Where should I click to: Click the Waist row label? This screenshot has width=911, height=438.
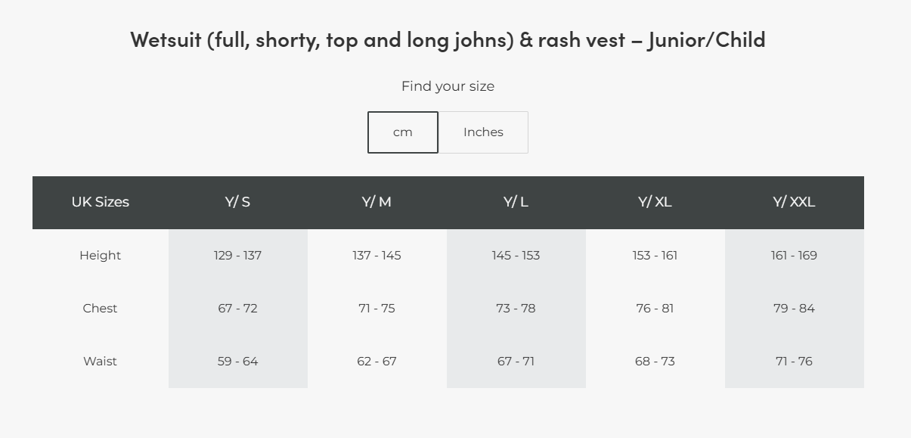[101, 362]
